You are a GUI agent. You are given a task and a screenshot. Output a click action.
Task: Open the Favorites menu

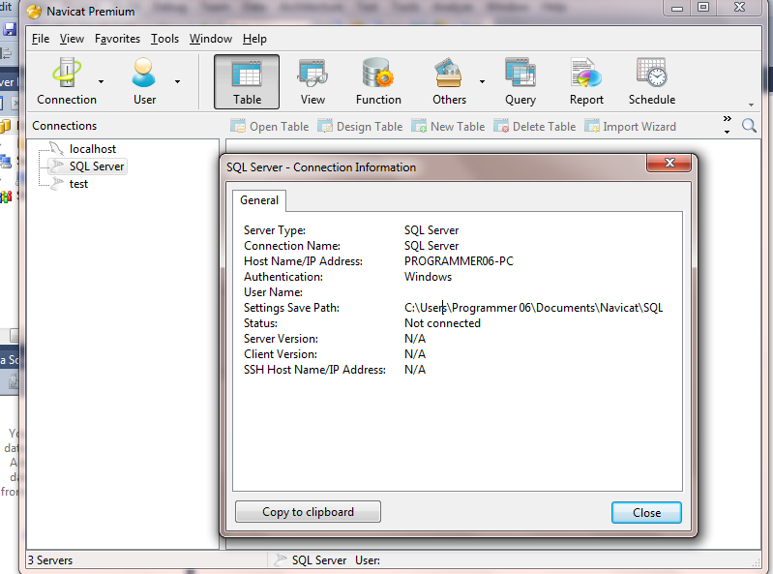click(117, 39)
